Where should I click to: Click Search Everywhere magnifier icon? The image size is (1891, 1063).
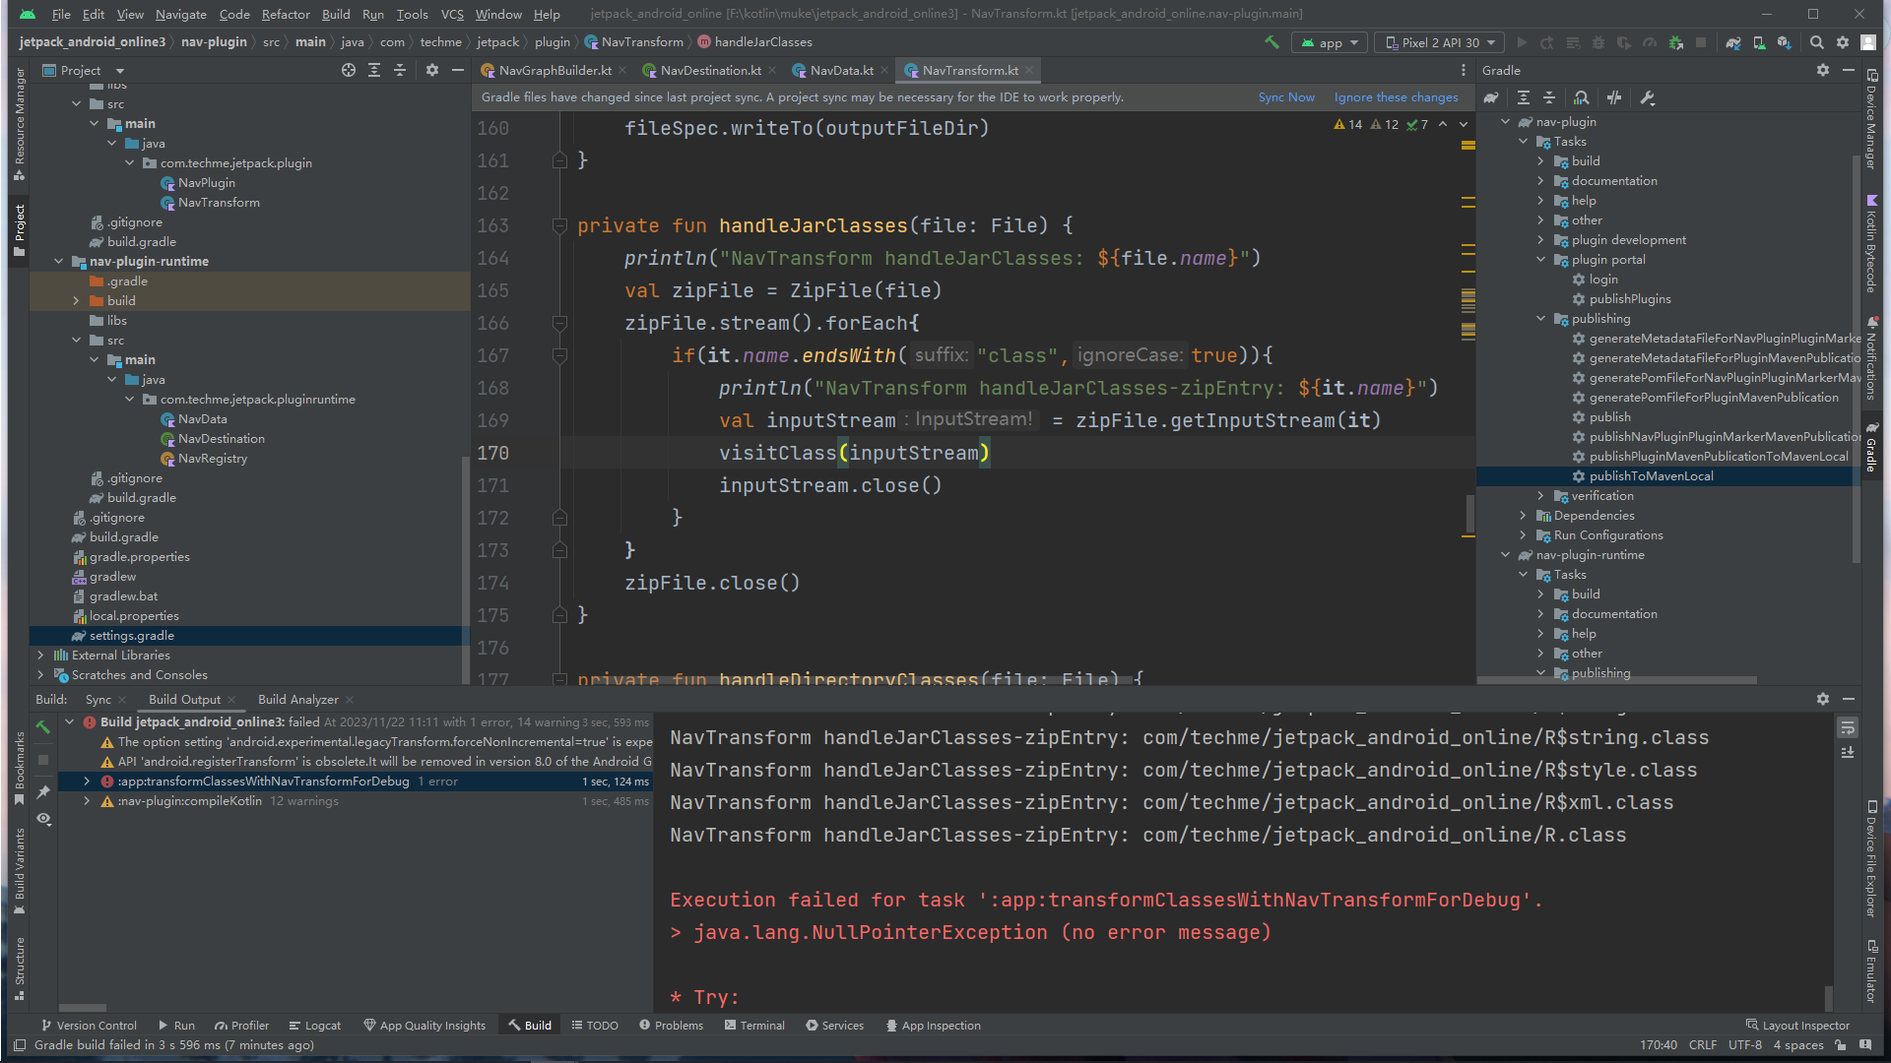point(1817,42)
